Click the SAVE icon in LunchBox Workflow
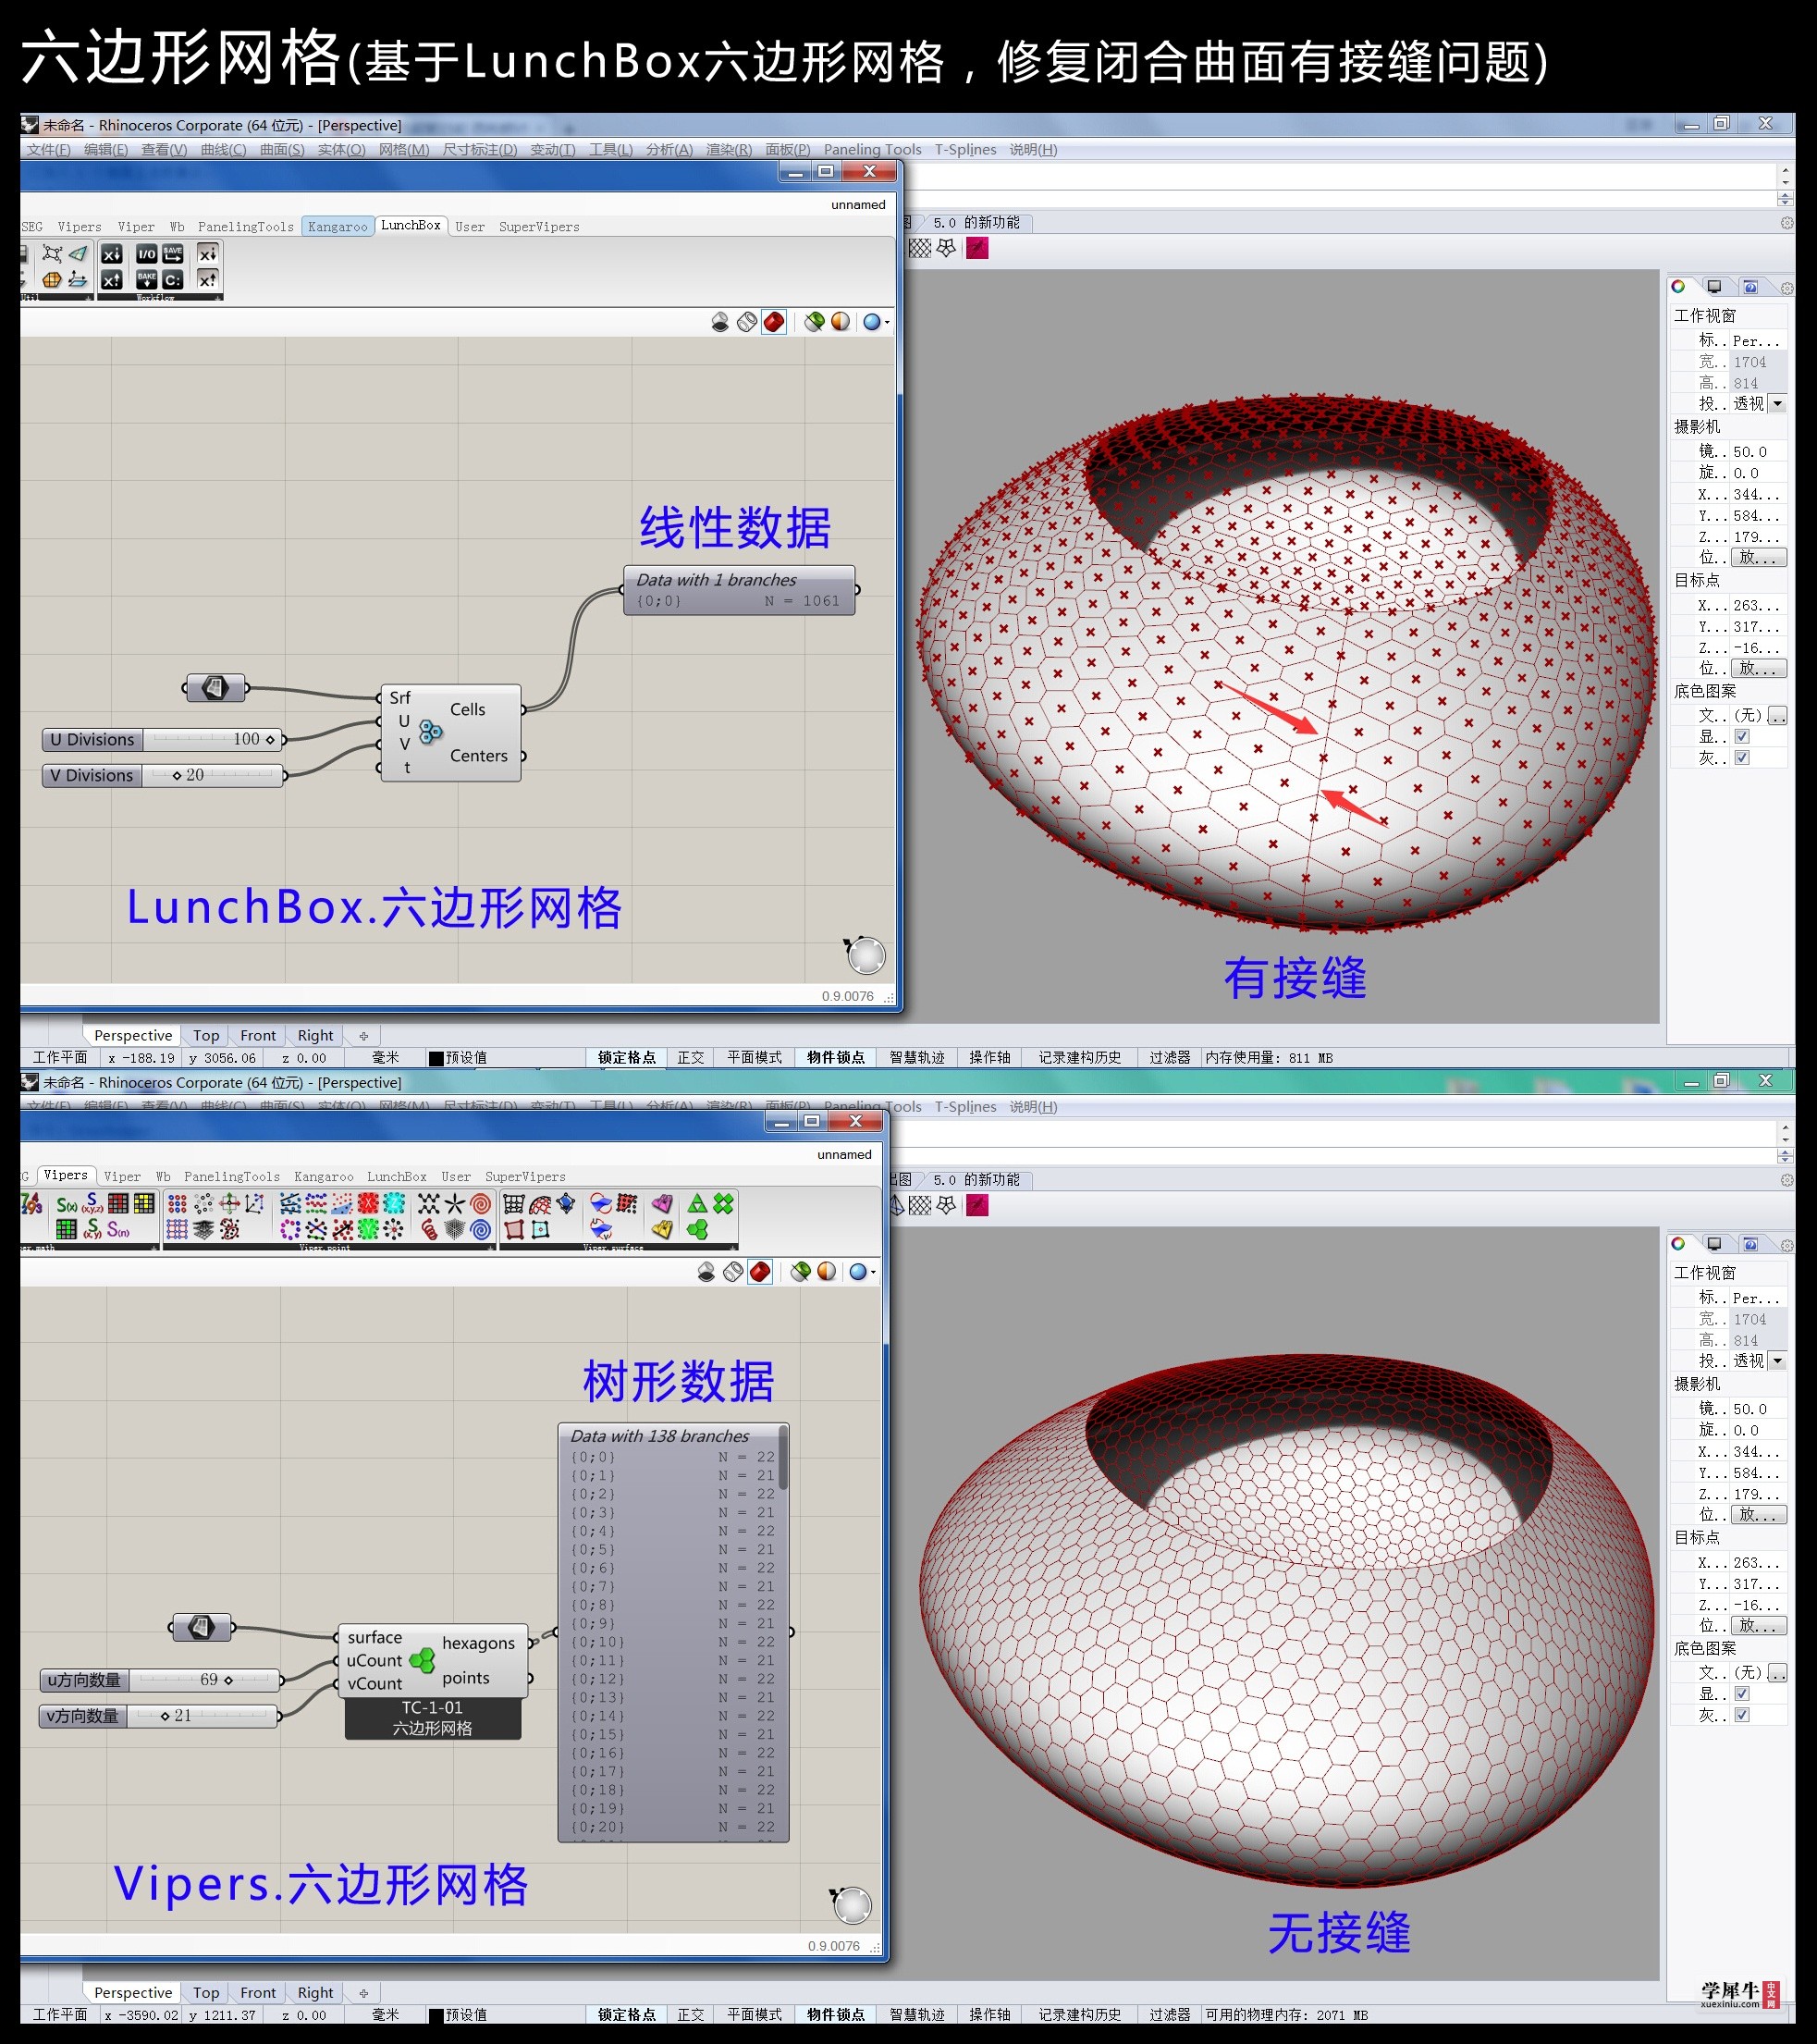Image resolution: width=1817 pixels, height=2044 pixels. coord(173,253)
